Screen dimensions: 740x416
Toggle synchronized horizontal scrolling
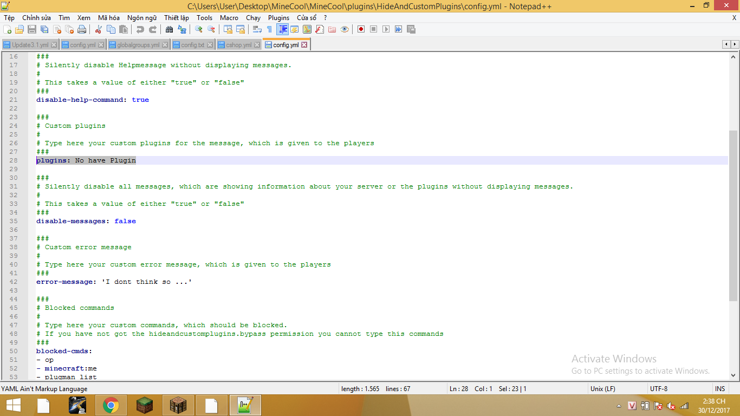tap(241, 29)
